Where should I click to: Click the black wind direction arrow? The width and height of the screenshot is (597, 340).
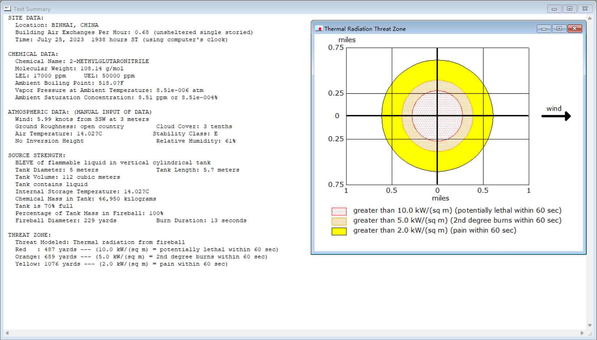[x=556, y=116]
